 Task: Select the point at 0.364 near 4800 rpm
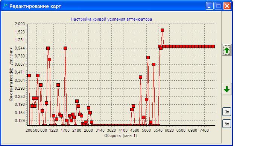point(140,77)
